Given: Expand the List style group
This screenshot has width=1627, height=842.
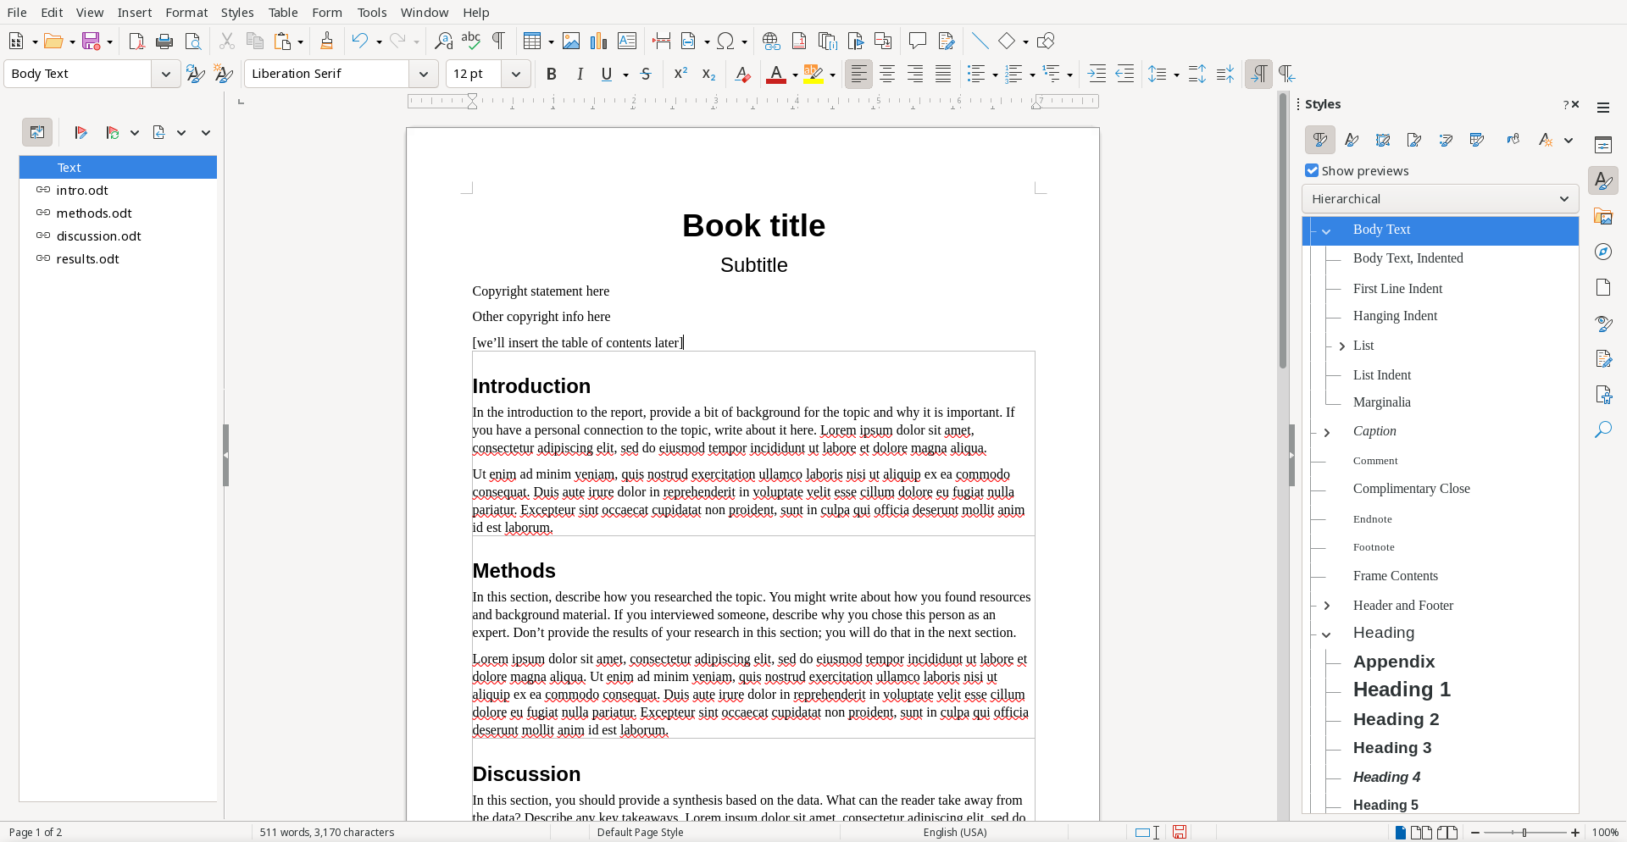Looking at the screenshot, I should [1341, 346].
